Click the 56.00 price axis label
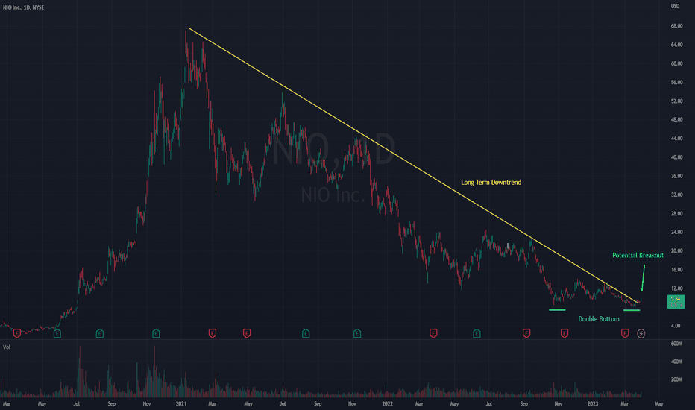Screen dimensions: 695x410 coord(676,83)
